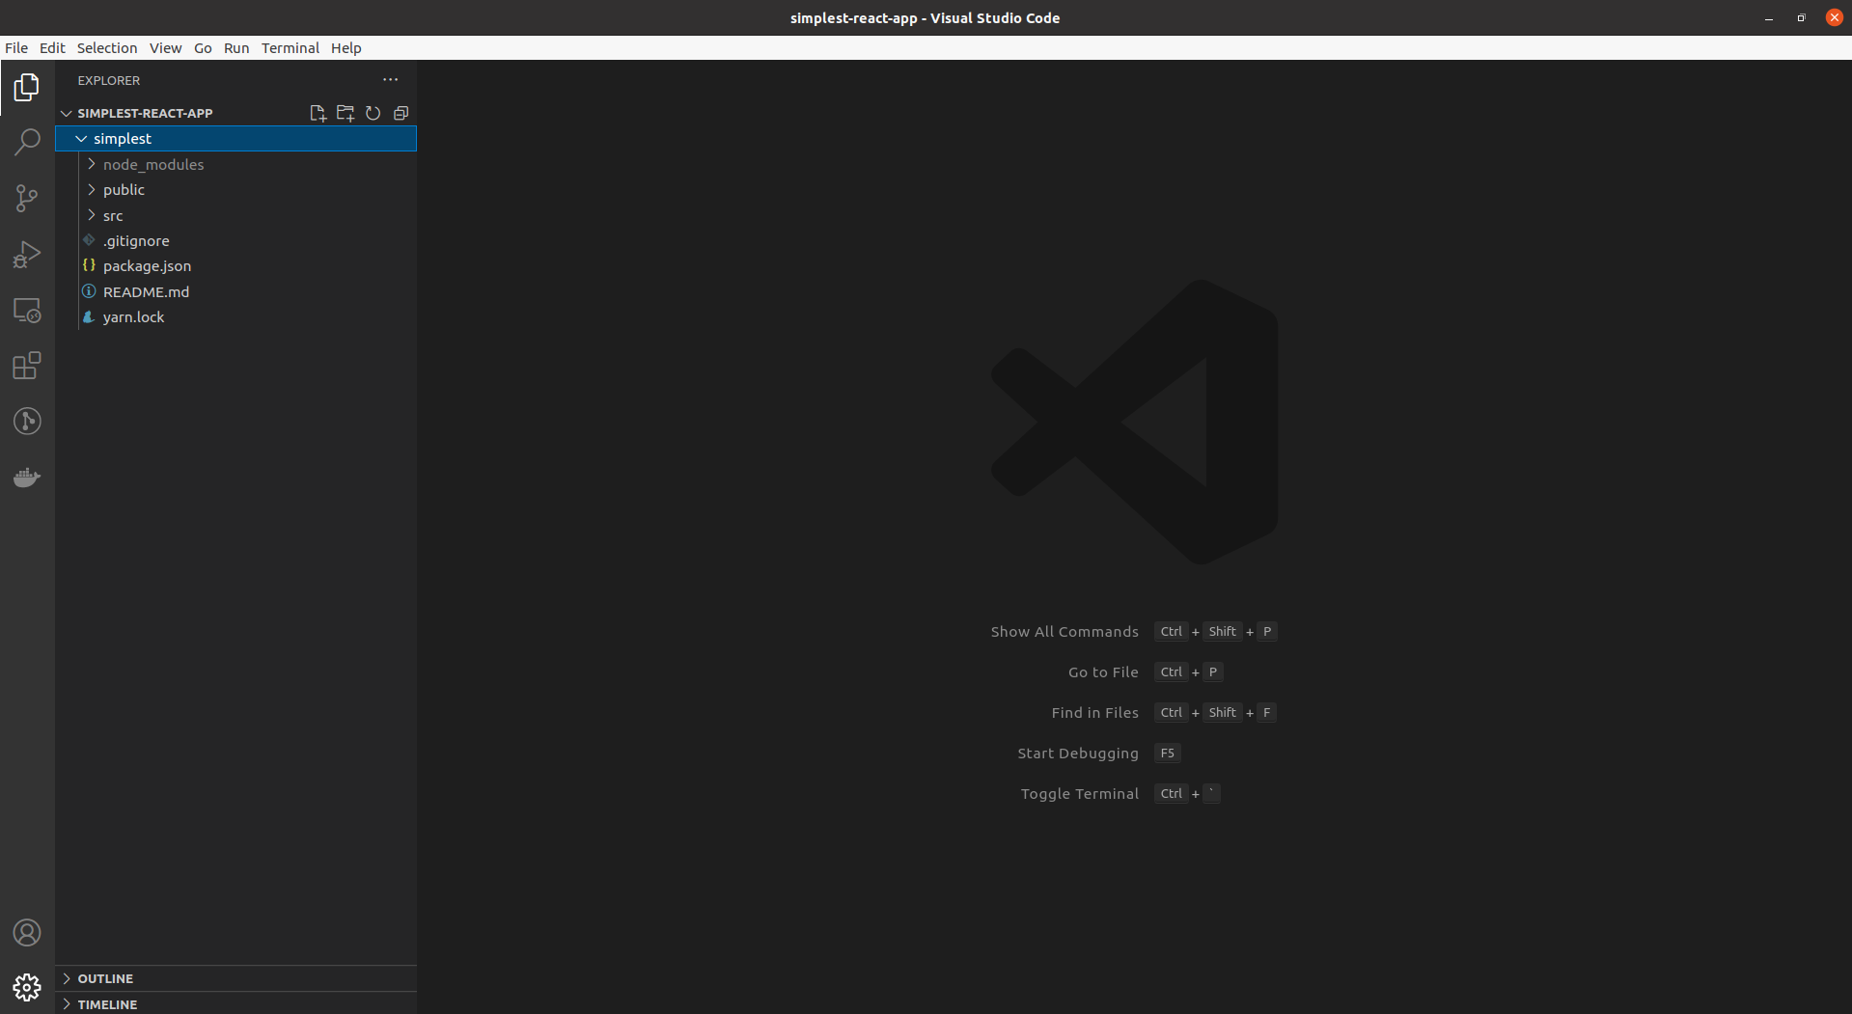Open Explorer views and more actions
Image resolution: width=1852 pixels, height=1014 pixels.
point(390,80)
